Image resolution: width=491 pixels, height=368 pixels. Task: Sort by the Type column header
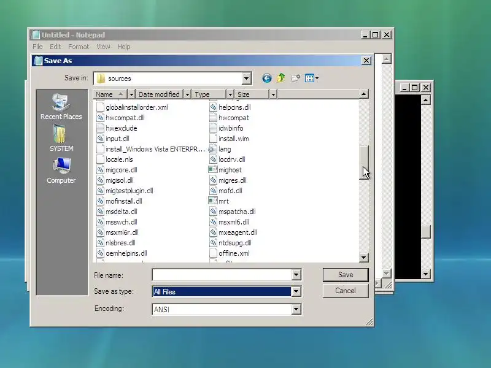click(x=209, y=94)
